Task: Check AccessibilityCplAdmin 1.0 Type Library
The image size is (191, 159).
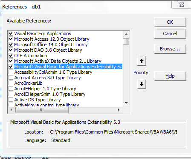Action: [x=11, y=72]
